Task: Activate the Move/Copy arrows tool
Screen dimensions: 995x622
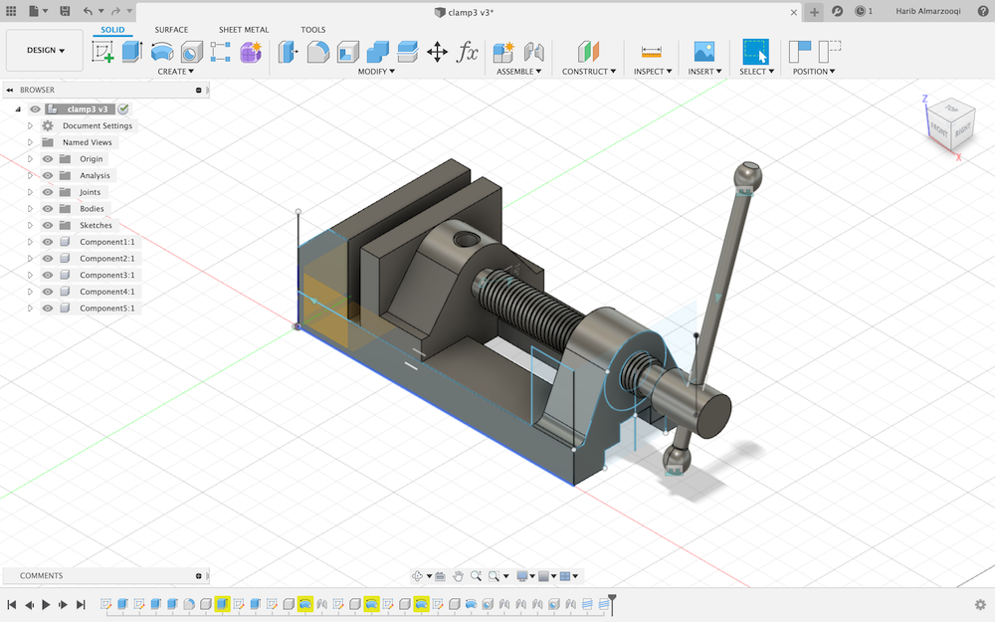Action: (x=437, y=52)
